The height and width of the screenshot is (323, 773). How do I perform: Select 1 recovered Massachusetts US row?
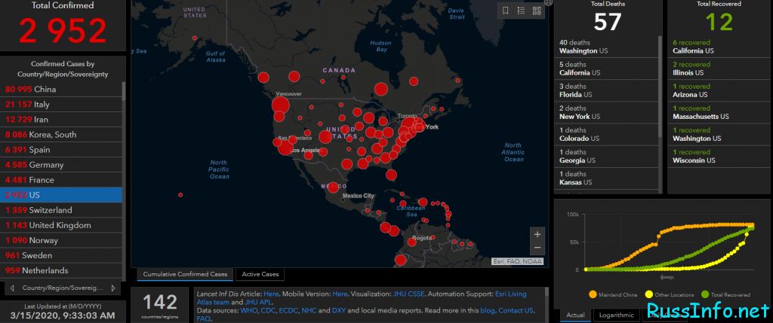(x=719, y=113)
